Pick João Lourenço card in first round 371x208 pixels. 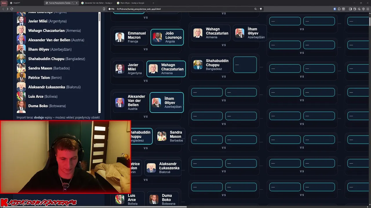coord(167,37)
